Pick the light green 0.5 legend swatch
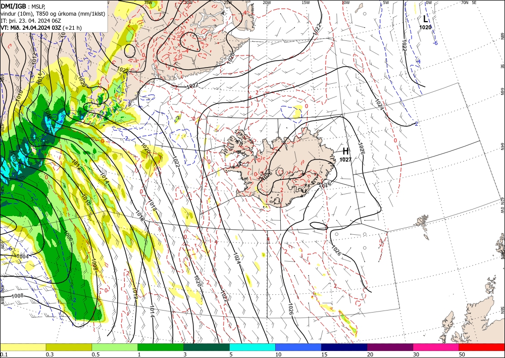This screenshot has height=358, width=505. (x=115, y=347)
